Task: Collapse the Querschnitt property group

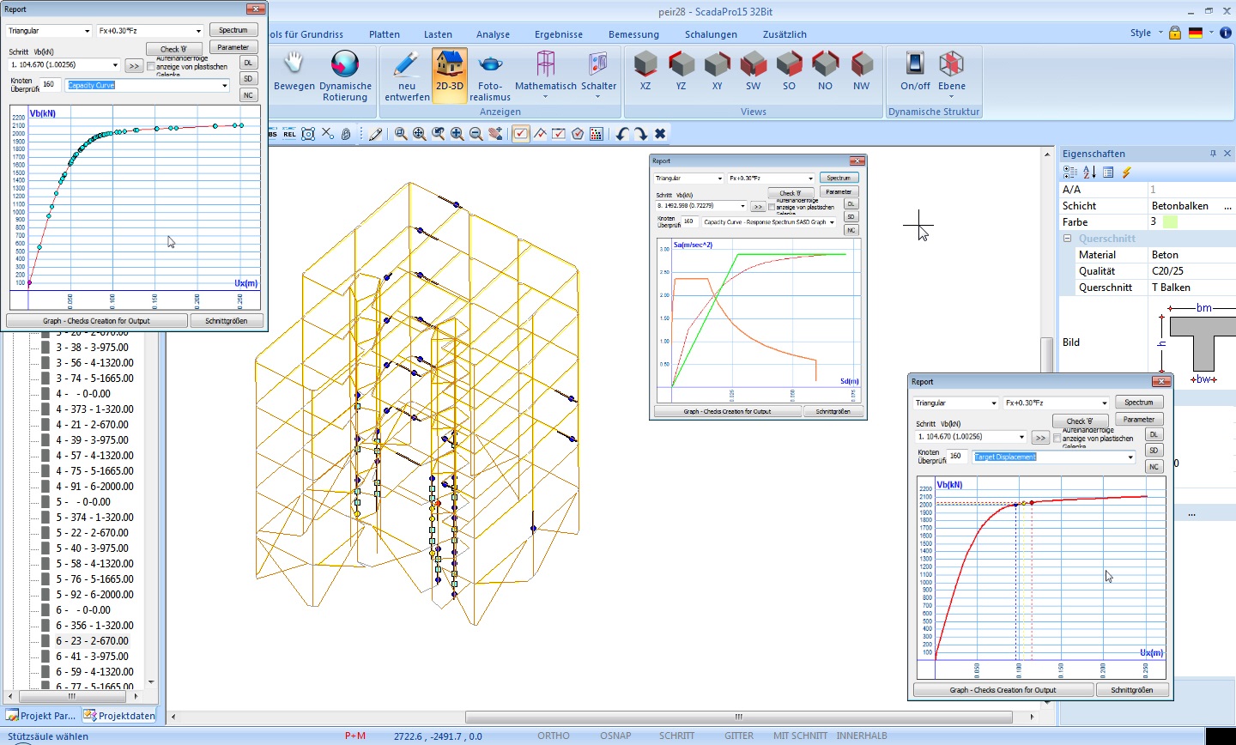Action: 1068,239
